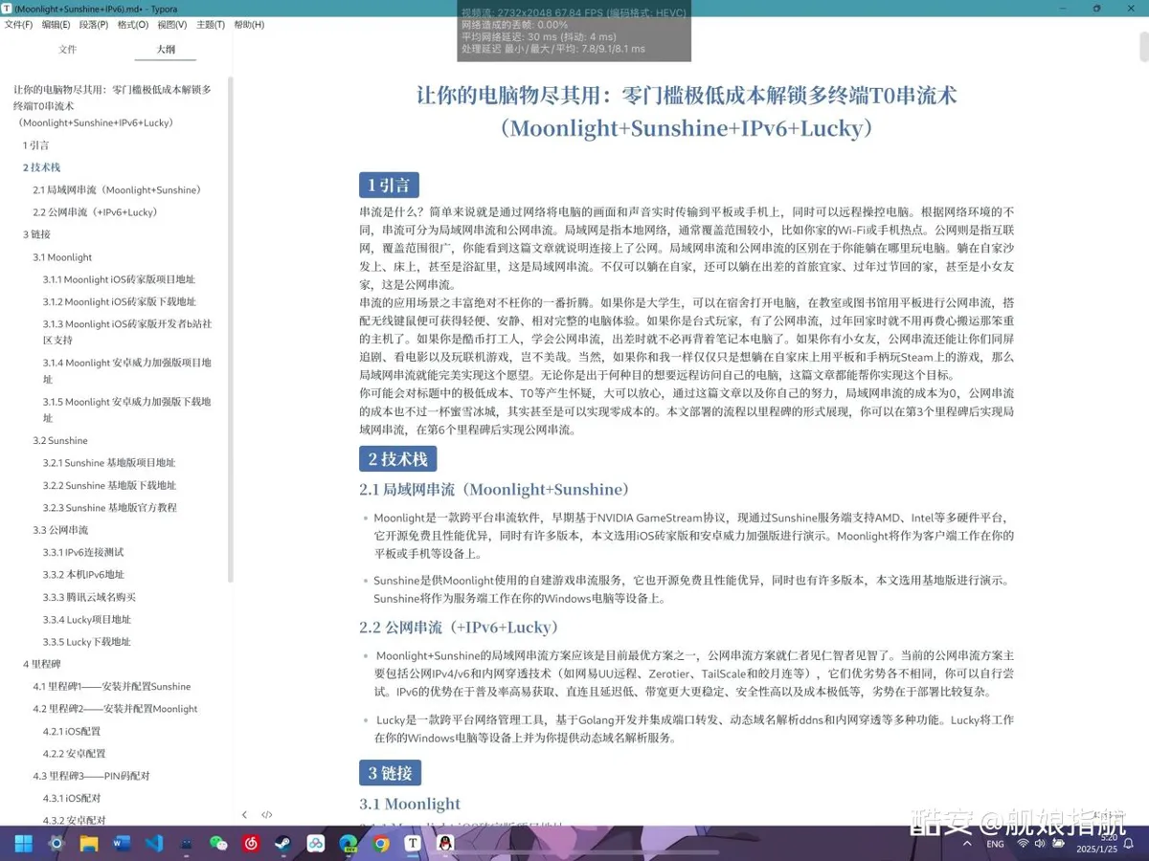Switch to the 文件 sidebar tab
Viewport: 1149px width, 861px height.
coord(67,50)
